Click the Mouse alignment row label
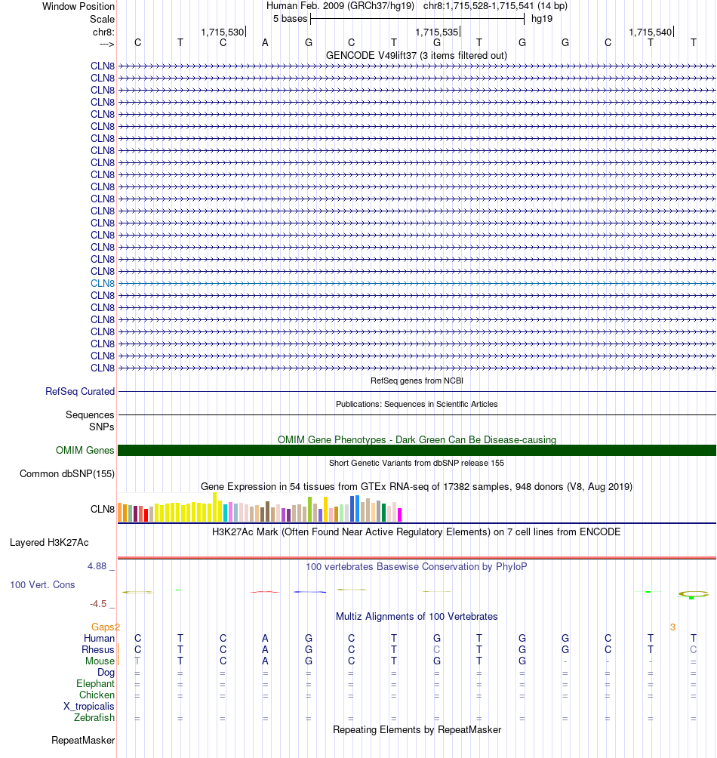Screen dimensions: 717x758 click(x=100, y=661)
